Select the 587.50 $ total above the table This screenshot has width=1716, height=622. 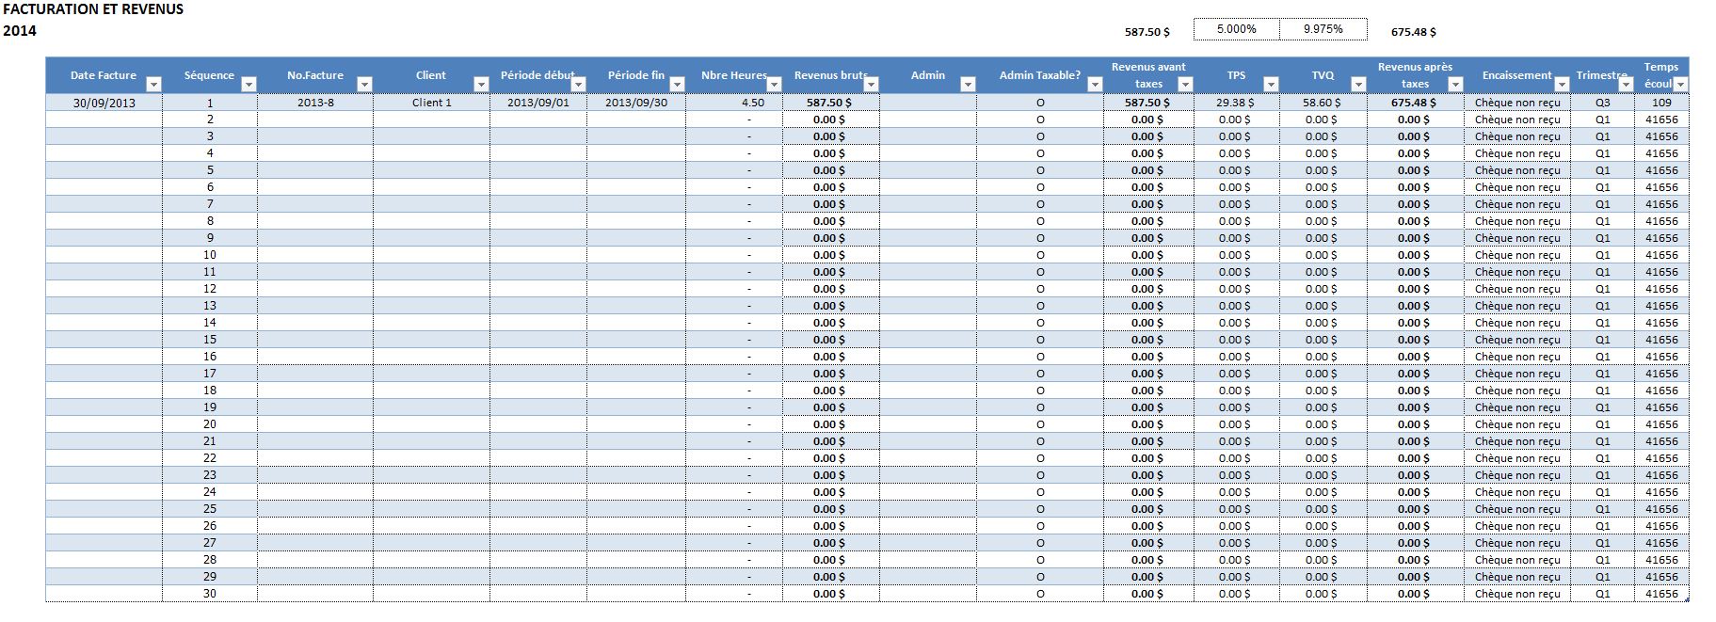1147,32
